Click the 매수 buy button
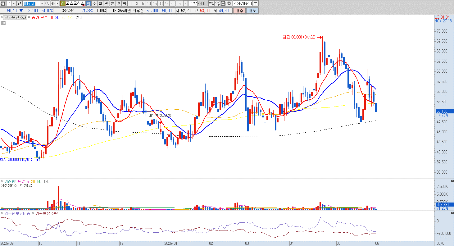Image resolution: width=454 pixels, height=246 pixels. point(239,11)
